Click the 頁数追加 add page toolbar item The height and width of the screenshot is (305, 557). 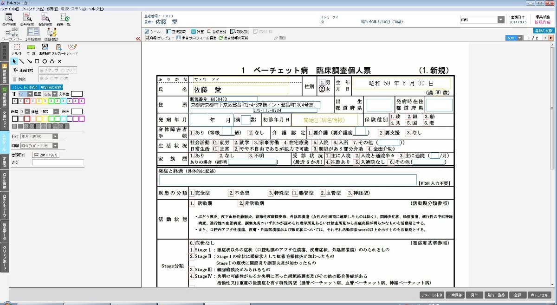click(x=240, y=32)
